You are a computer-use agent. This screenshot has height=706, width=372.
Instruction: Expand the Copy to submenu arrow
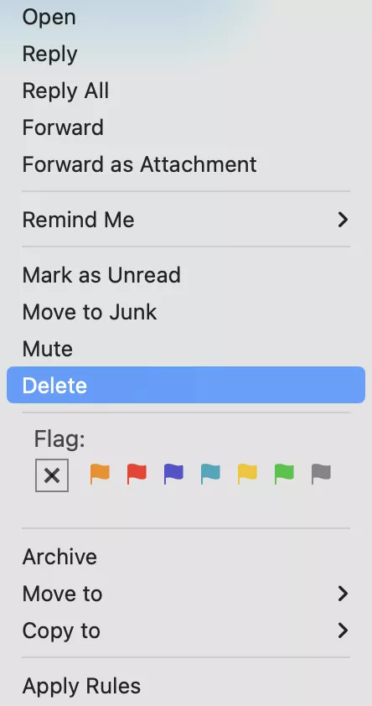click(344, 631)
